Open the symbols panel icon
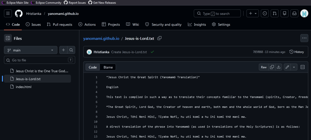 302,67
